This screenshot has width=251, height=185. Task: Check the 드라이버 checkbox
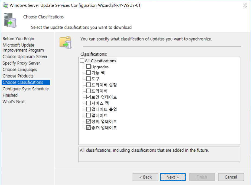point(88,91)
